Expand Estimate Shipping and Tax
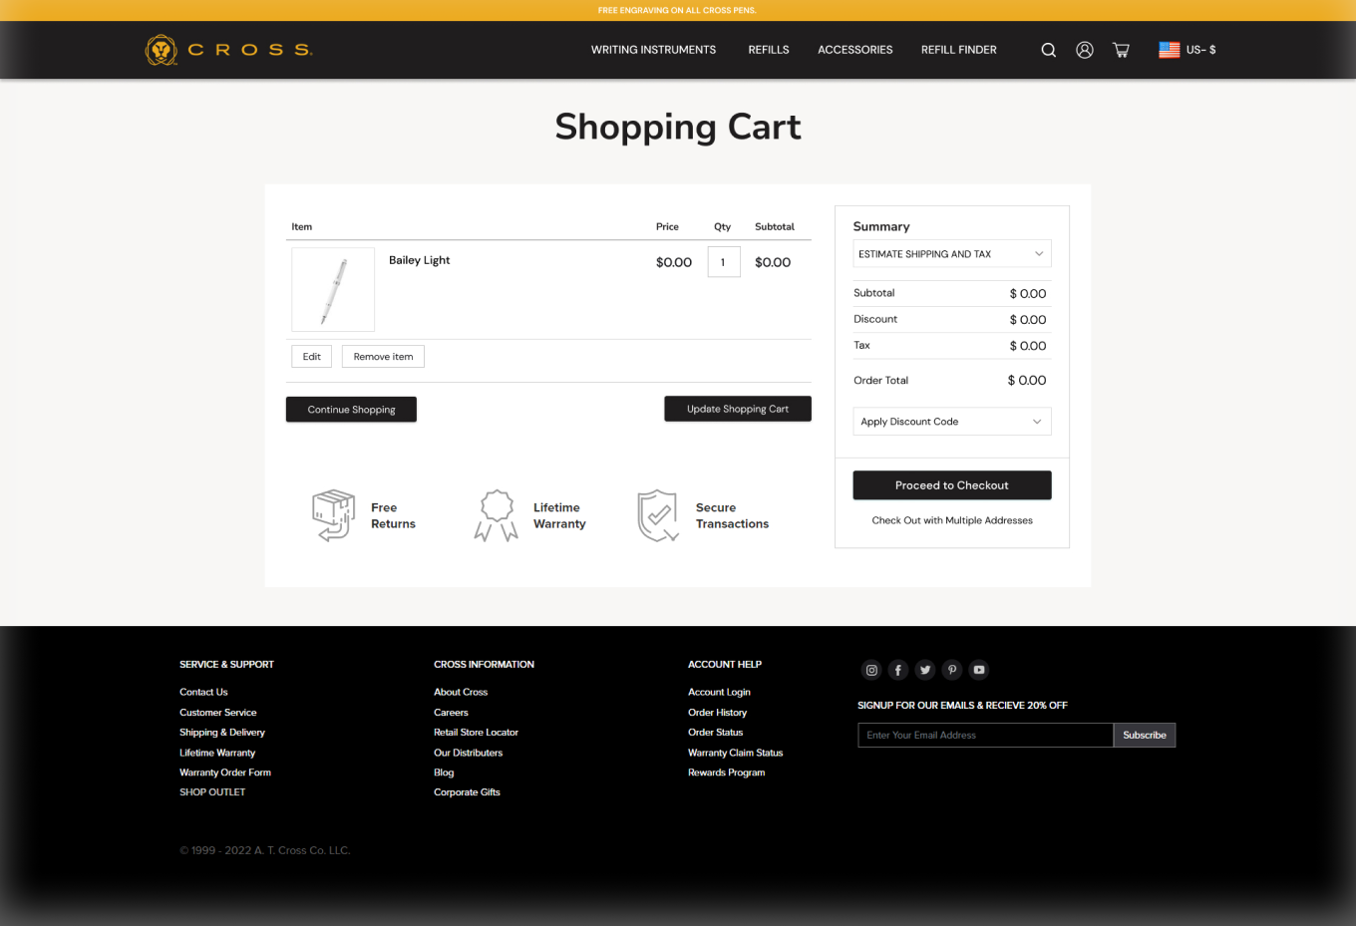 point(952,254)
